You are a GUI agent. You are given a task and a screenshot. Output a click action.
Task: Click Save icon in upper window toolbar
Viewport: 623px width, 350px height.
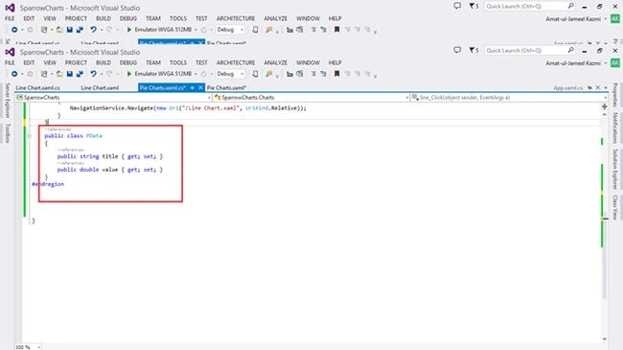[70, 30]
